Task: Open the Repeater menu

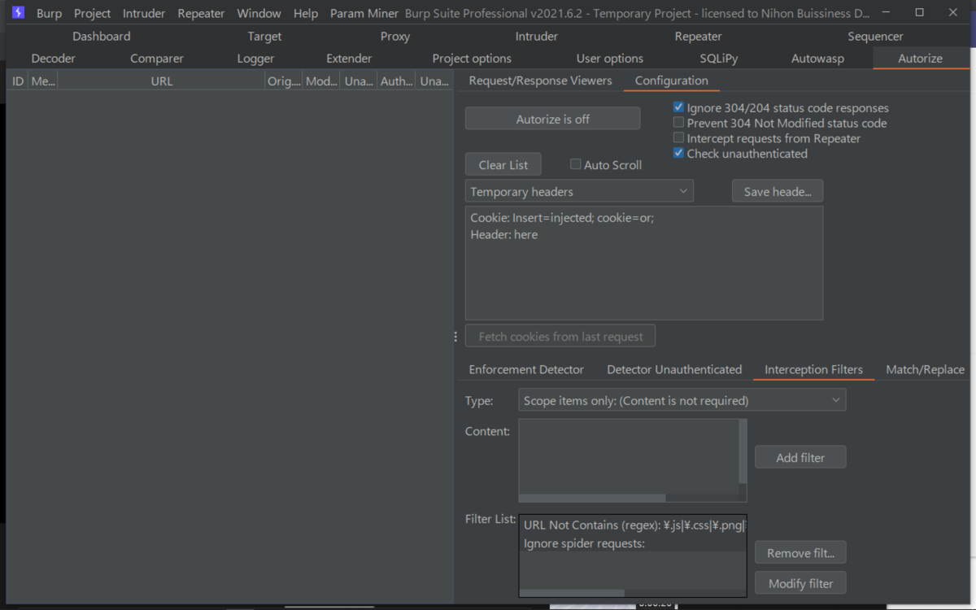Action: point(201,13)
